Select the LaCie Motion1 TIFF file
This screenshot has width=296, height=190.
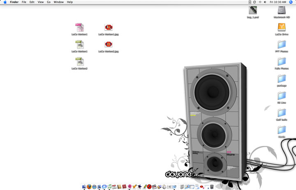pyautogui.click(x=79, y=45)
